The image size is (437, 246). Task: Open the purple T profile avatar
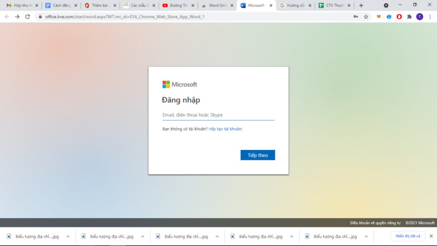[x=420, y=17]
